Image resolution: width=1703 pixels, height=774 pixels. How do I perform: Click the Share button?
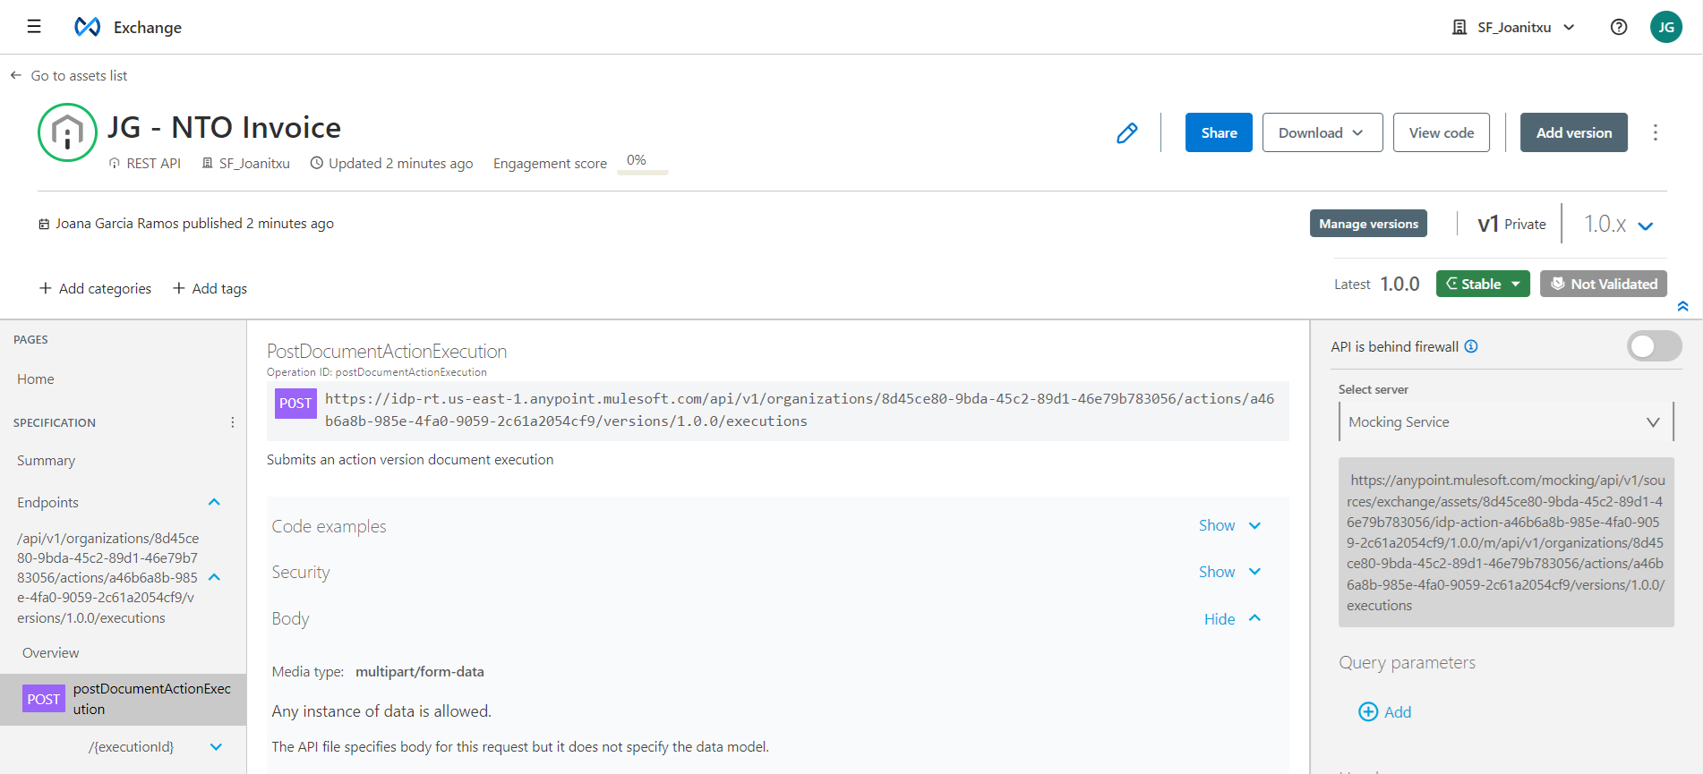coord(1219,132)
